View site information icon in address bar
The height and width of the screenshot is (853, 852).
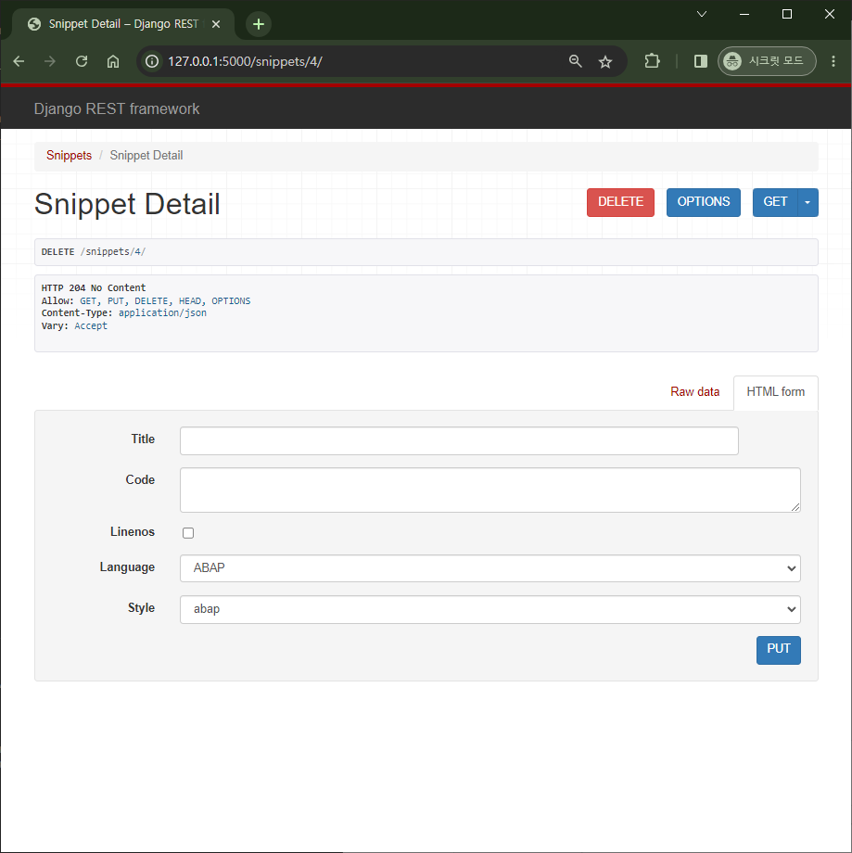[x=152, y=61]
